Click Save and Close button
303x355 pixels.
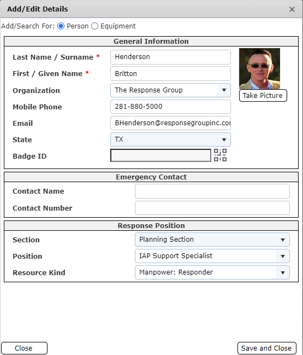coord(266,348)
